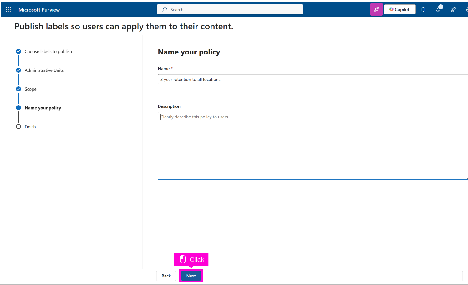The width and height of the screenshot is (468, 285).
Task: Open the notifications bell
Action: click(423, 9)
